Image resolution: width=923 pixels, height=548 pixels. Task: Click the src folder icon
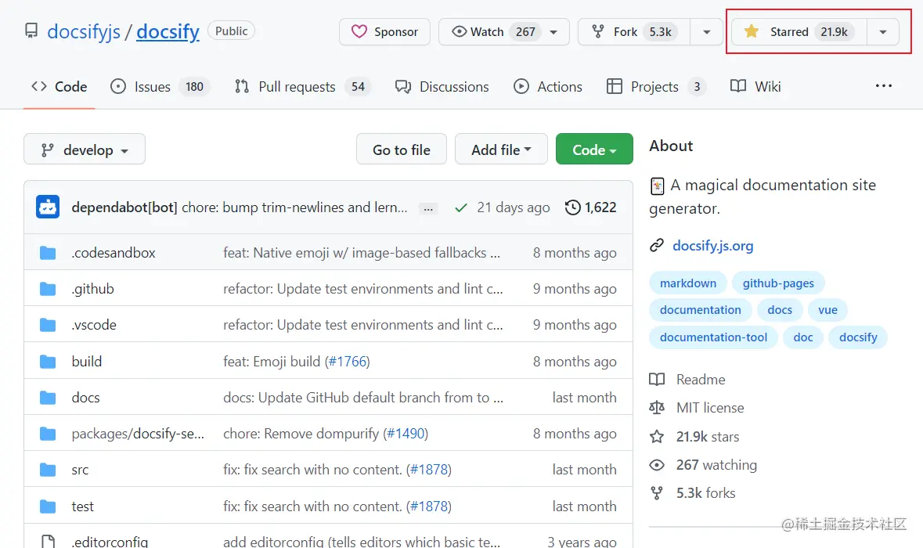(x=48, y=470)
